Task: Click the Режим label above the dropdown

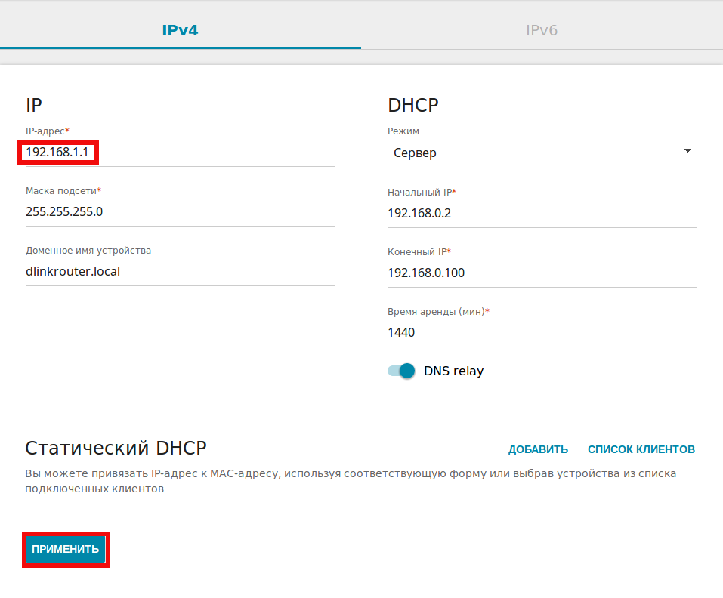Action: pyautogui.click(x=403, y=131)
